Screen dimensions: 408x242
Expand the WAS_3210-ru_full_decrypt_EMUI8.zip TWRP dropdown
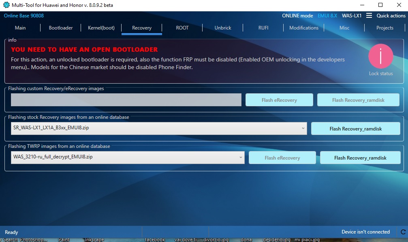click(x=128, y=158)
